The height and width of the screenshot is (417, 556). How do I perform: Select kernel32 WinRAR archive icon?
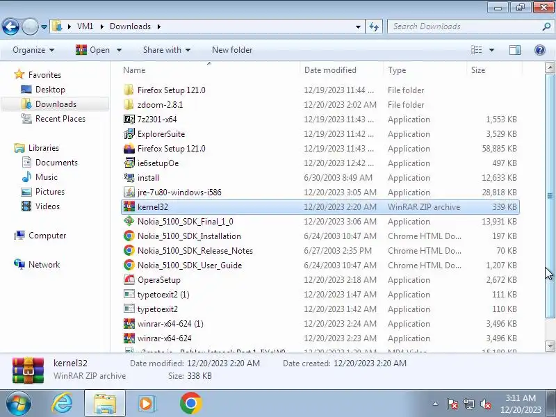[x=129, y=206]
